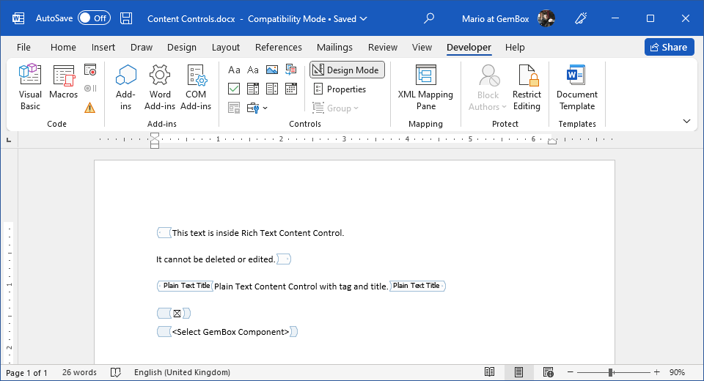The image size is (704, 381).
Task: Open Word Add-ins
Action: pyautogui.click(x=160, y=87)
